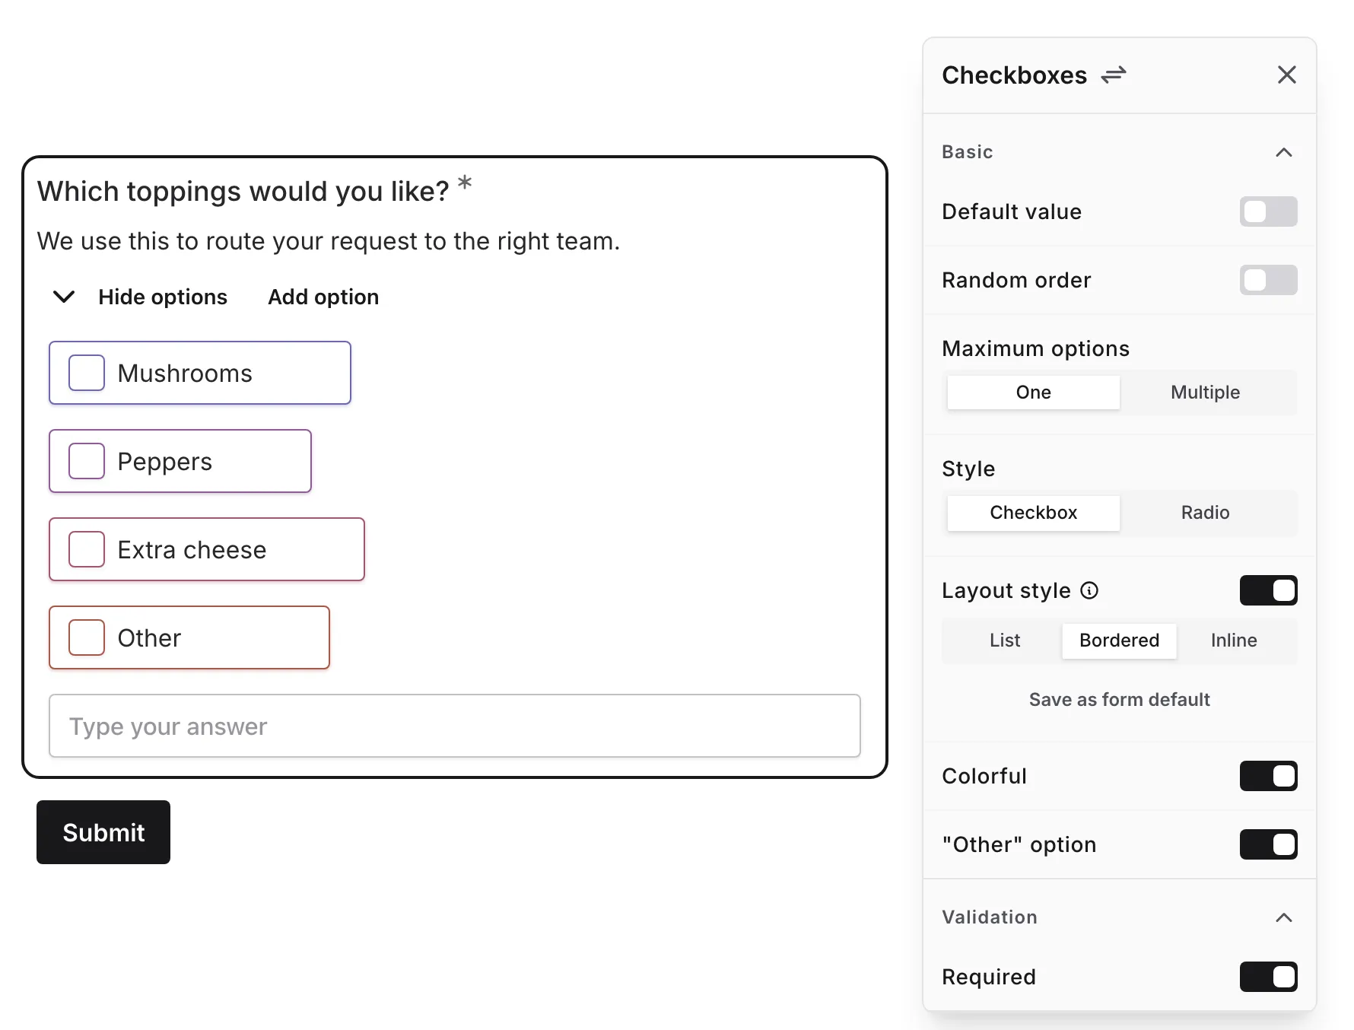The image size is (1354, 1030).
Task: Close the Checkboxes settings panel
Action: (1286, 75)
